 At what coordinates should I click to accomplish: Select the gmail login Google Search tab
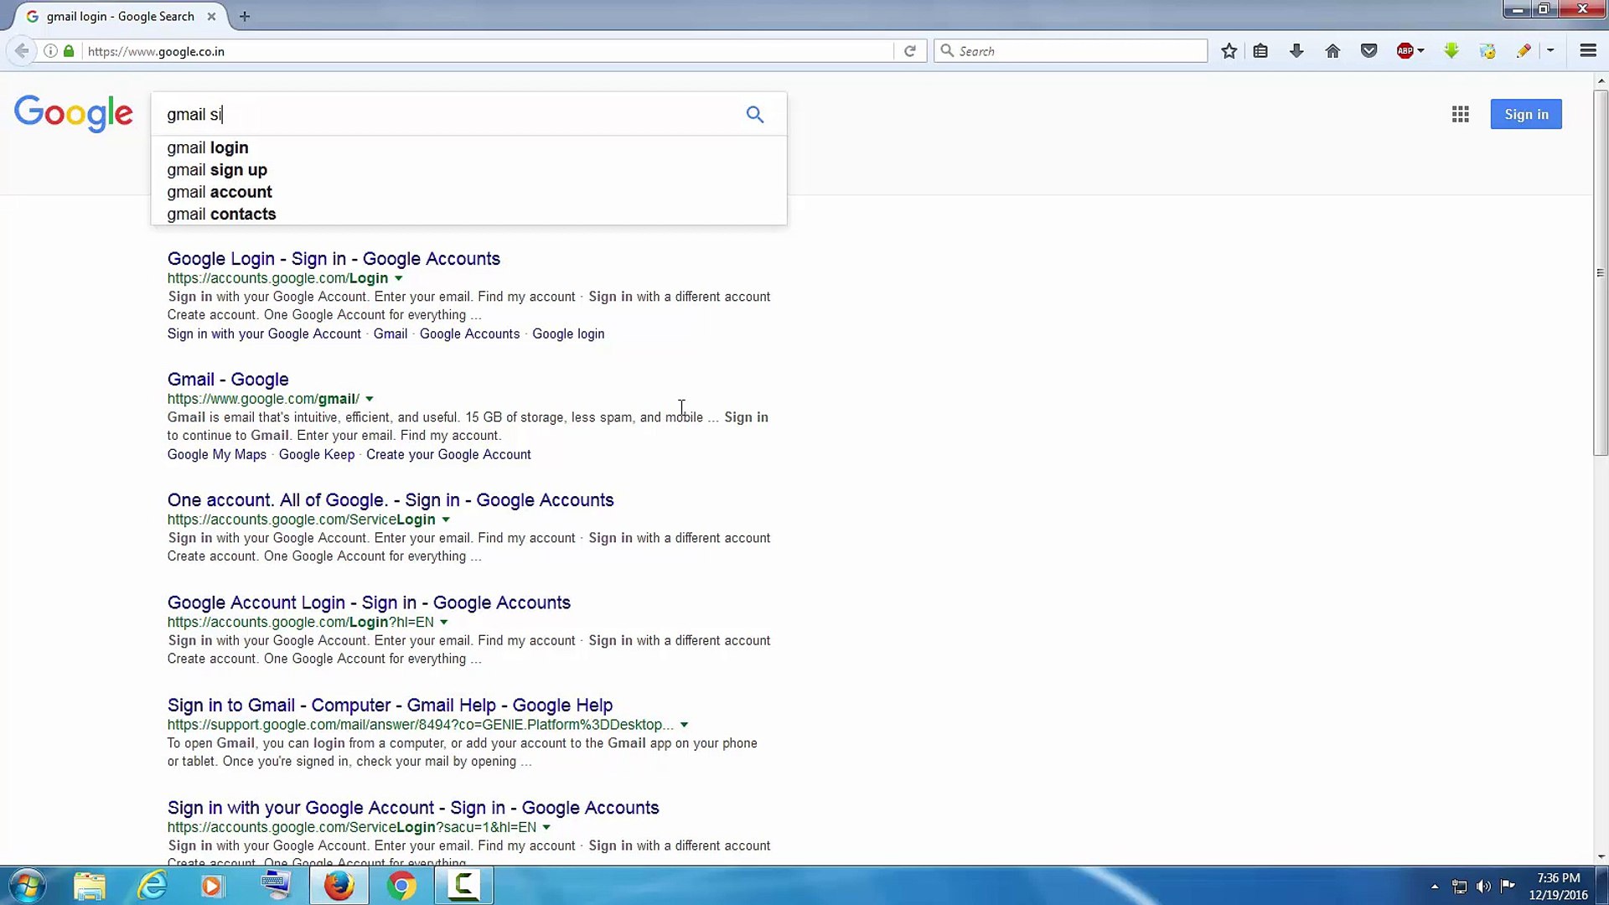117,16
